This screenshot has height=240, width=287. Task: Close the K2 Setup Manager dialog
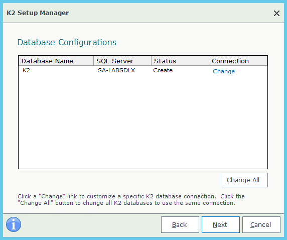(276, 13)
